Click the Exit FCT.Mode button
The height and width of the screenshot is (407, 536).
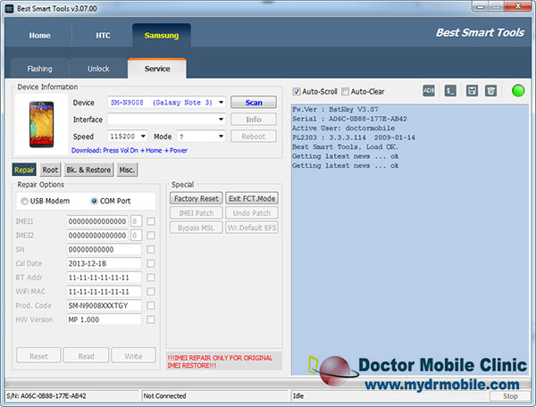click(252, 198)
